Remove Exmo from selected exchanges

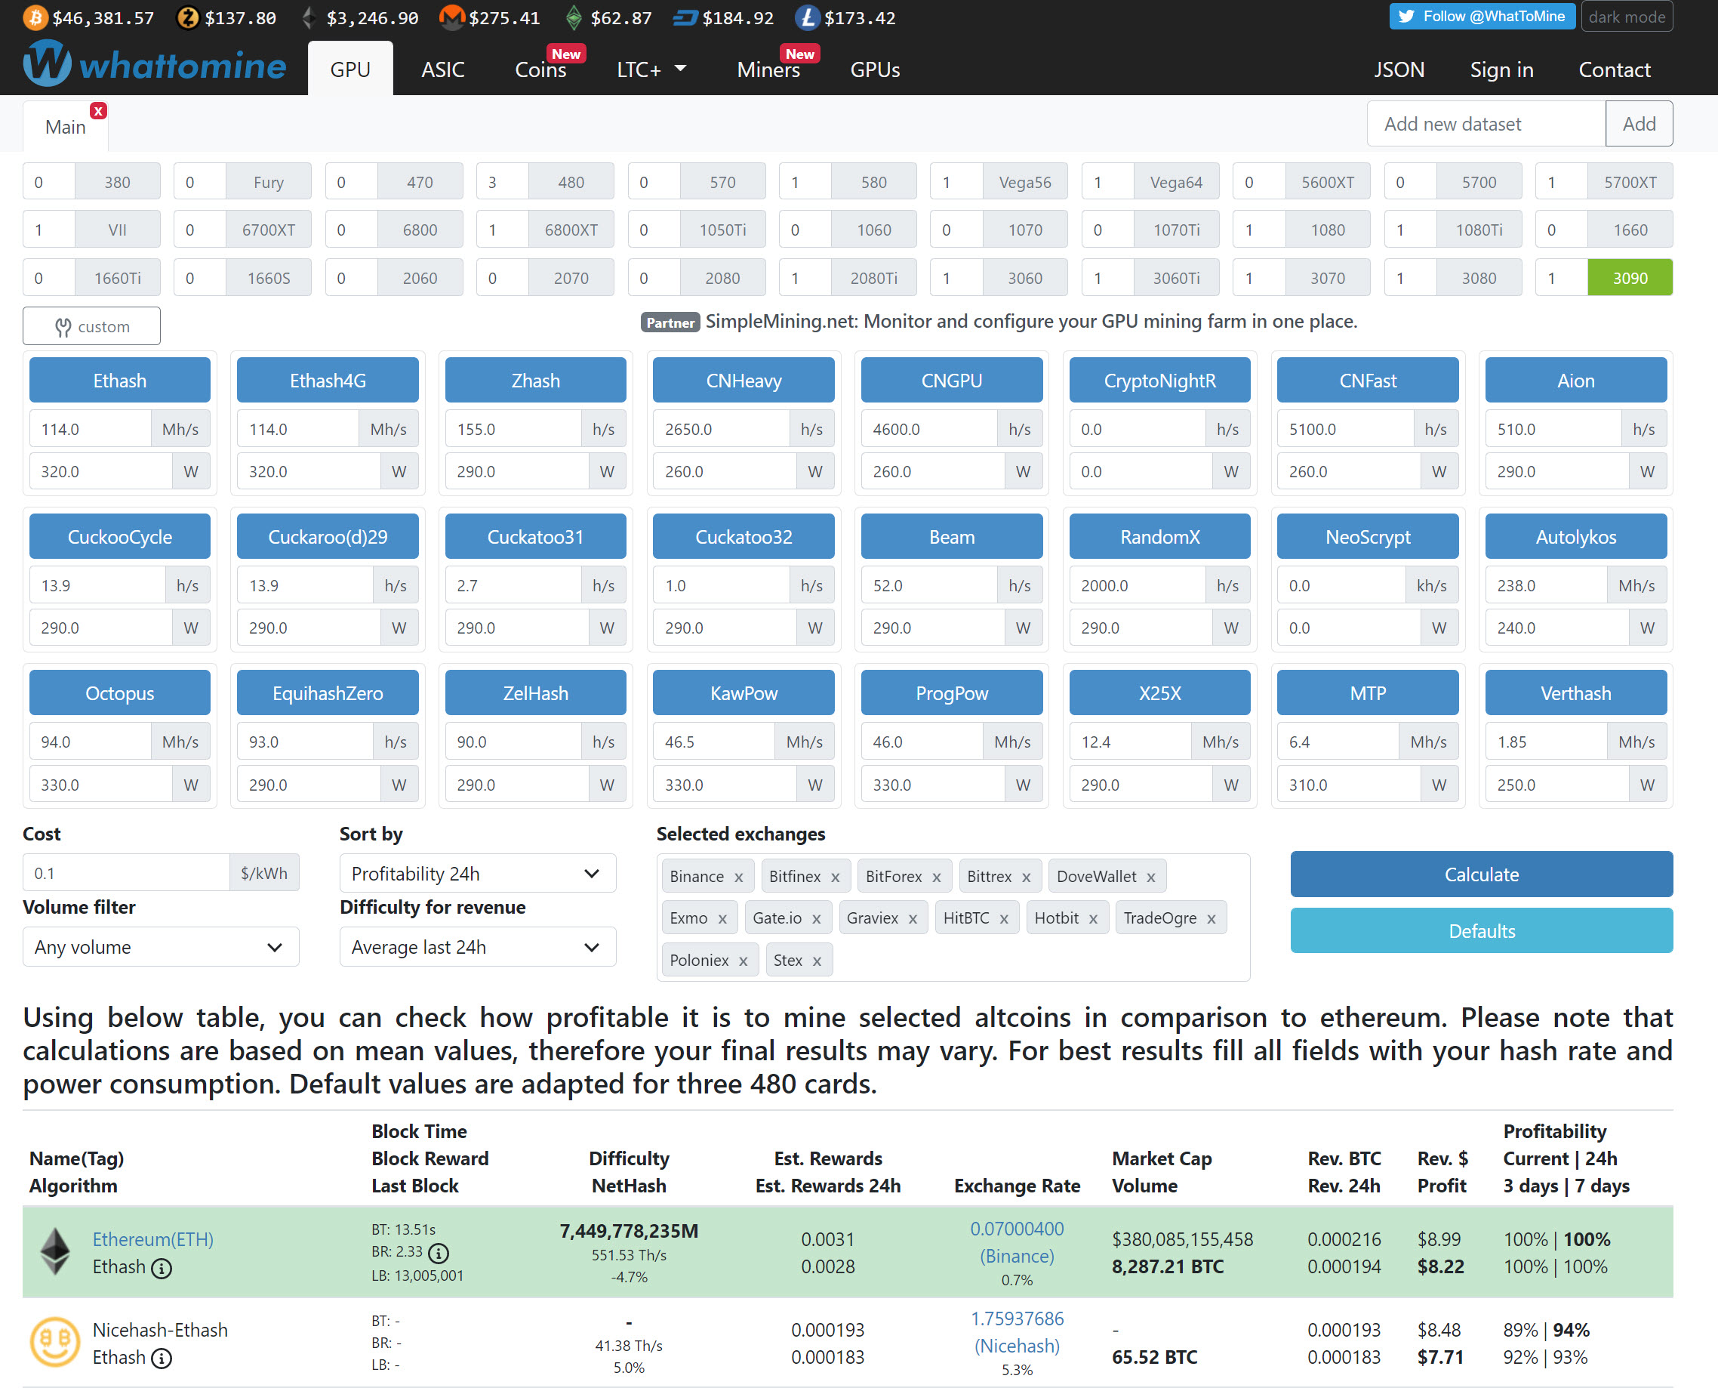click(x=722, y=919)
